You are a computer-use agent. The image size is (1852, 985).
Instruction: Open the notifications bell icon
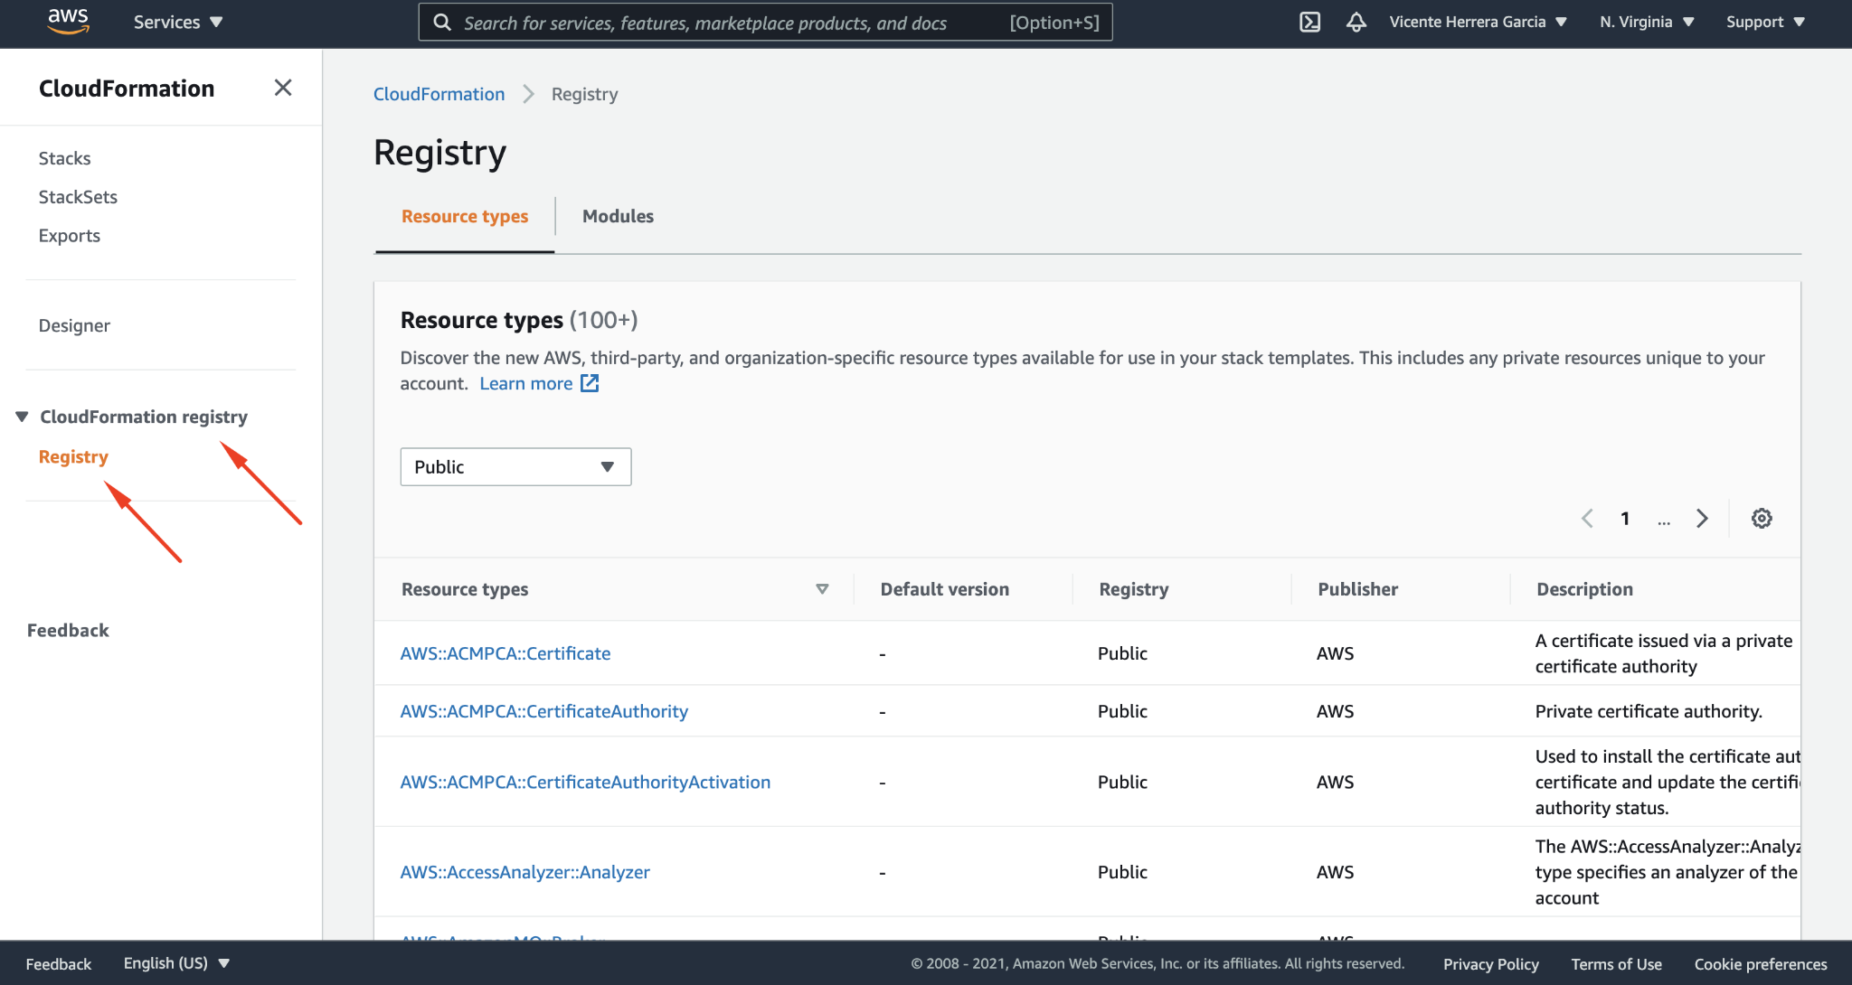tap(1356, 23)
